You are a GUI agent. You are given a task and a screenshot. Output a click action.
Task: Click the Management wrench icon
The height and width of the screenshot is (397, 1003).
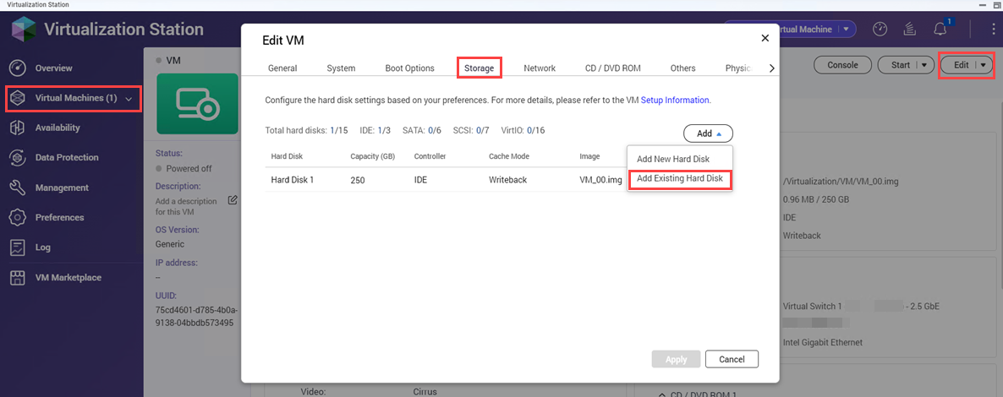(x=18, y=188)
